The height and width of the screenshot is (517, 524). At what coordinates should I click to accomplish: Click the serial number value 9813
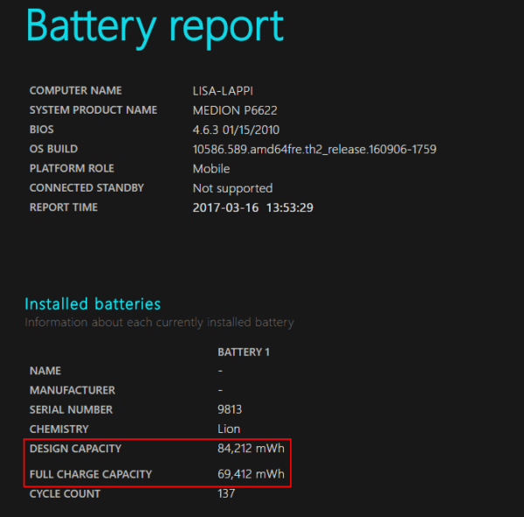point(230,409)
